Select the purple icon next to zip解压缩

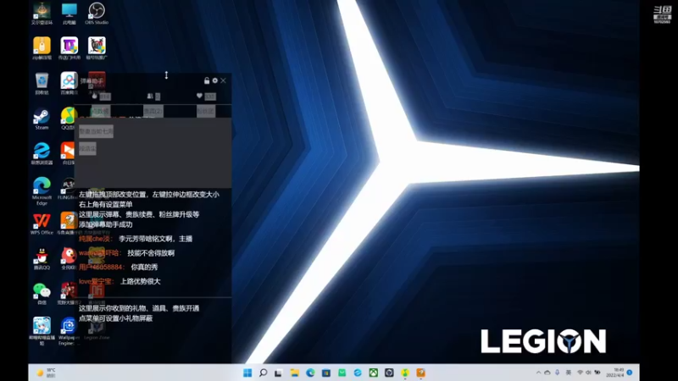point(69,48)
